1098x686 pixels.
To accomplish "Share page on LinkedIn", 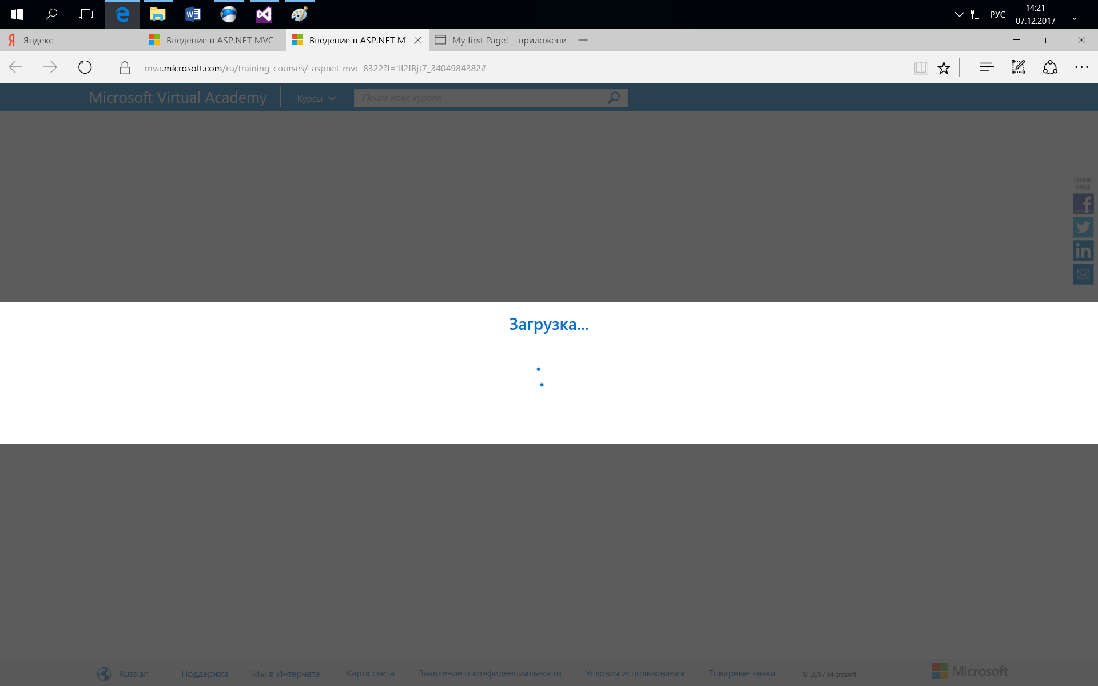I will pyautogui.click(x=1083, y=250).
